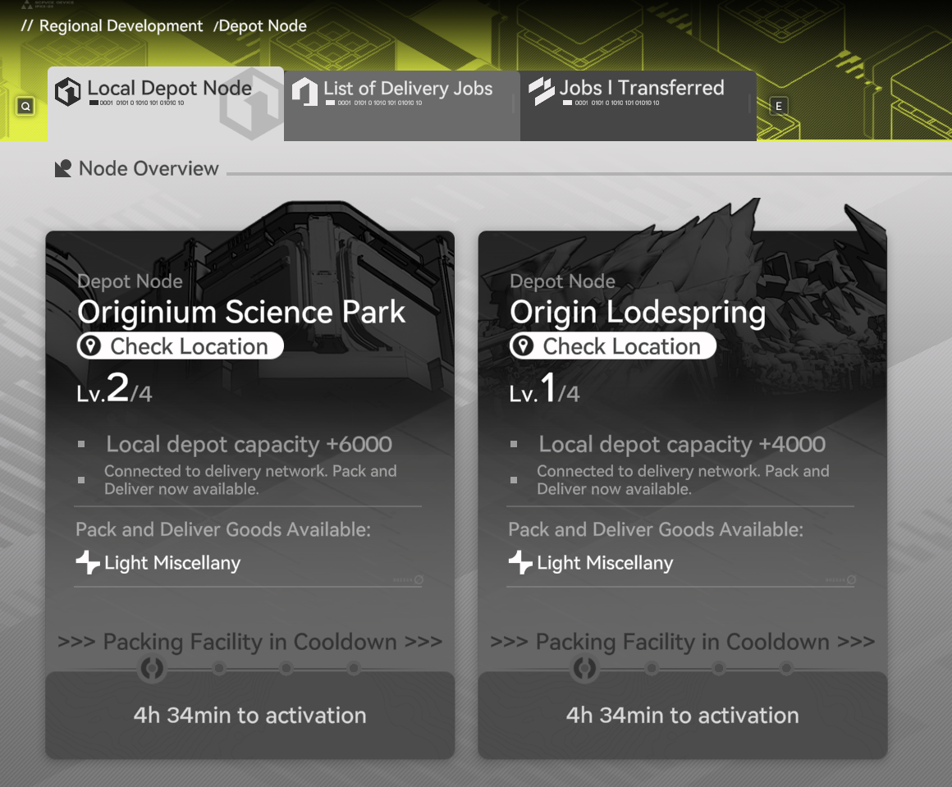Click Light Miscellany icon in Science Park card
Screen dimensions: 952x787
[x=88, y=562]
